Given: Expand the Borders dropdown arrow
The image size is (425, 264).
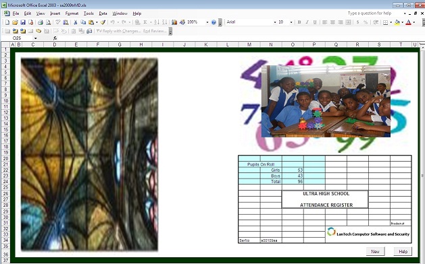Looking at the screenshot, I should click(391, 22).
